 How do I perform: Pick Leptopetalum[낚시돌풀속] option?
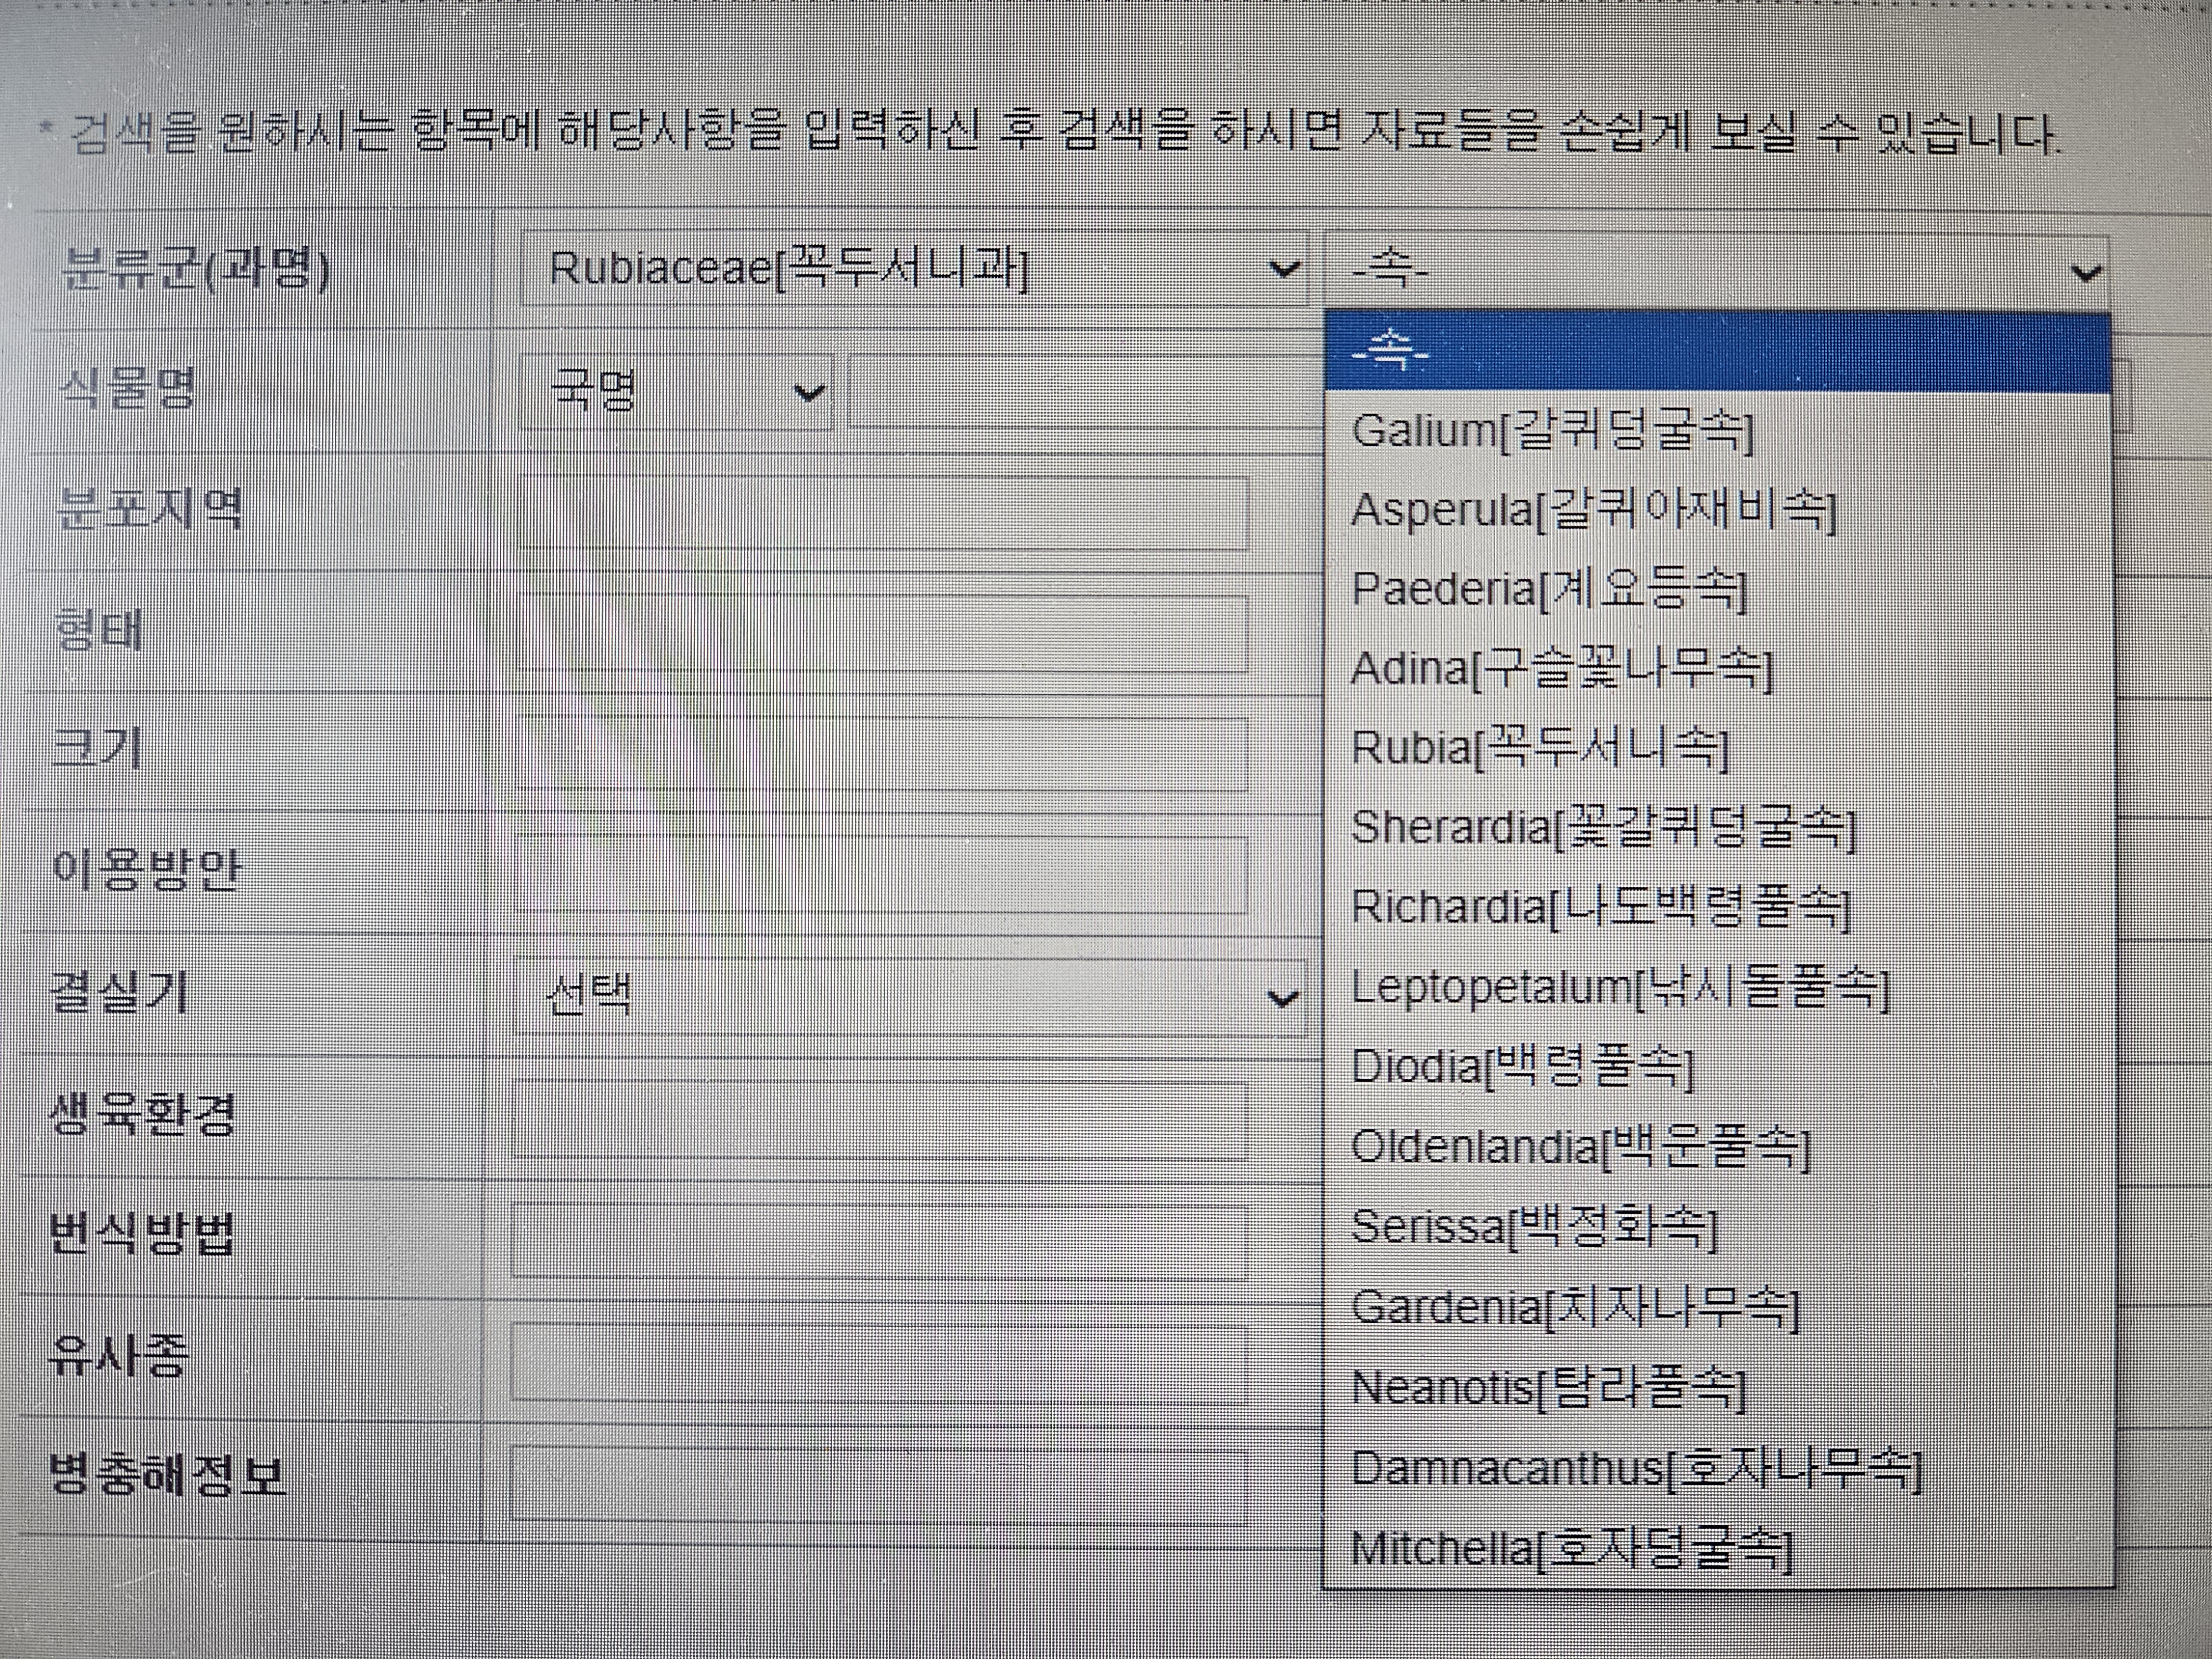pos(1718,987)
